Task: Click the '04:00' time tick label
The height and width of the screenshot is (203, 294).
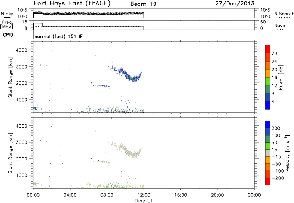Action: pos(70,195)
